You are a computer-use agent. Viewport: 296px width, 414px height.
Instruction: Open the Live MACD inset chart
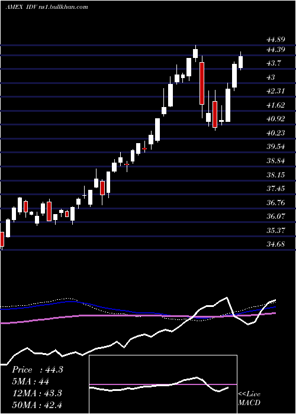pyautogui.click(x=163, y=384)
